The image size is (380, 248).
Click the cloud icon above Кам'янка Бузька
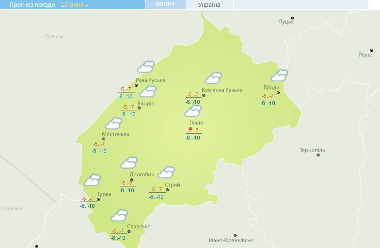(x=213, y=77)
